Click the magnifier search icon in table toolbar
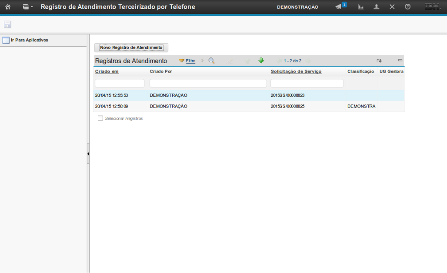 coord(212,61)
